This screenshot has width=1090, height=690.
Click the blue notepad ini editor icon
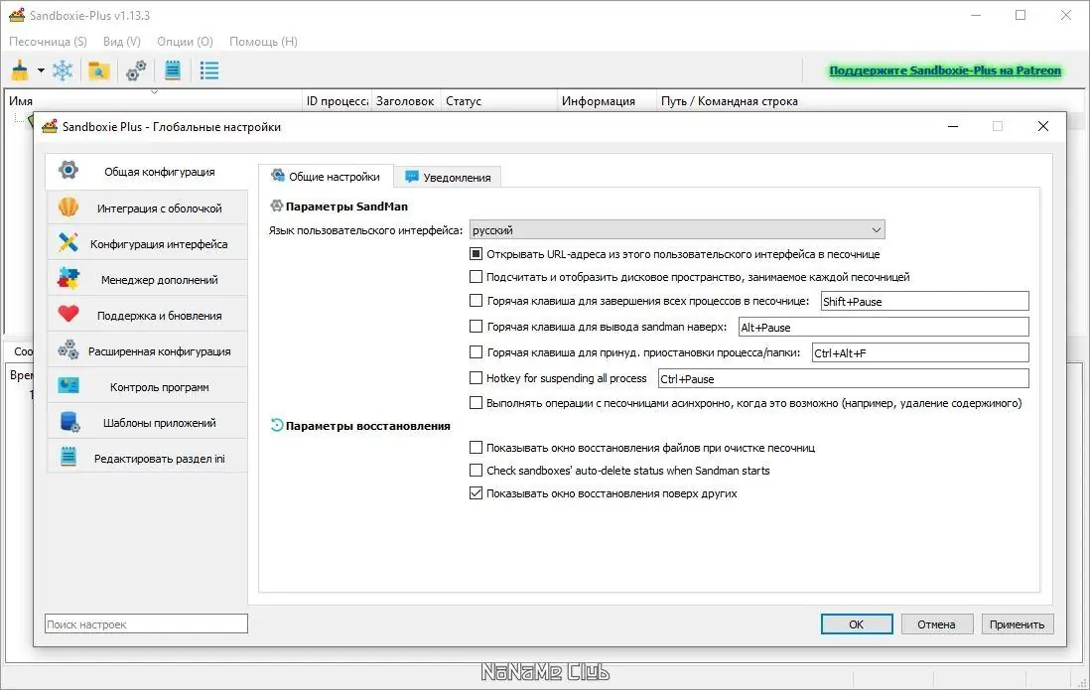click(x=173, y=70)
